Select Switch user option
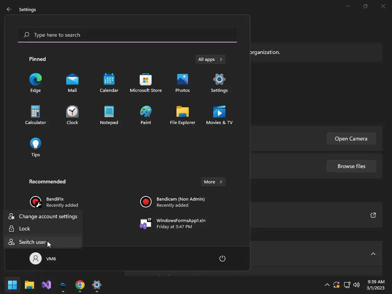Viewport: 392px width, 294px height. (43, 242)
